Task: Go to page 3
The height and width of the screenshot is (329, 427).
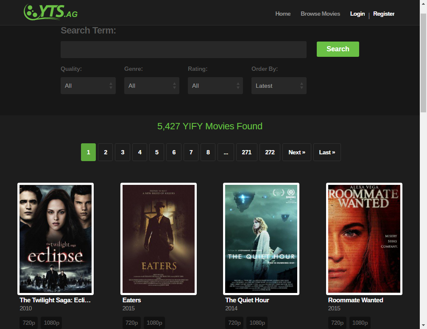Action: (123, 152)
